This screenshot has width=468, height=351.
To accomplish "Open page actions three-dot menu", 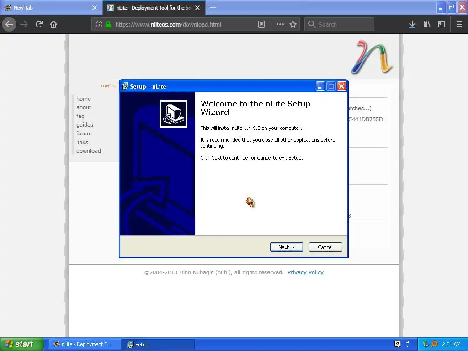I will (x=280, y=25).
